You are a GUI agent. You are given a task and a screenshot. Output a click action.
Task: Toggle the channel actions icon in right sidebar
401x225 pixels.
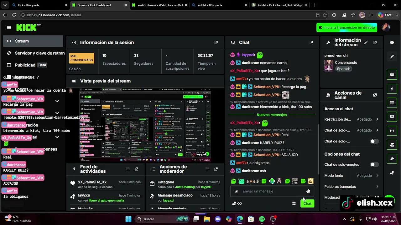click(392, 145)
